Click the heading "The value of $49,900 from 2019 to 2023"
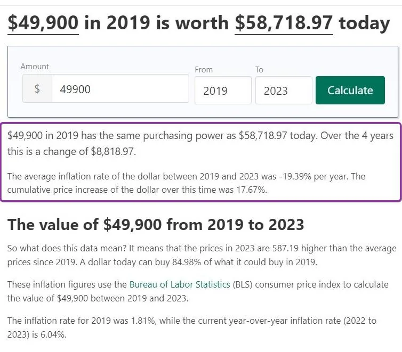This screenshot has width=402, height=352. pyautogui.click(x=156, y=225)
